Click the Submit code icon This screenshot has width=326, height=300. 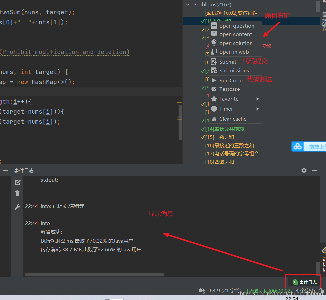214,62
